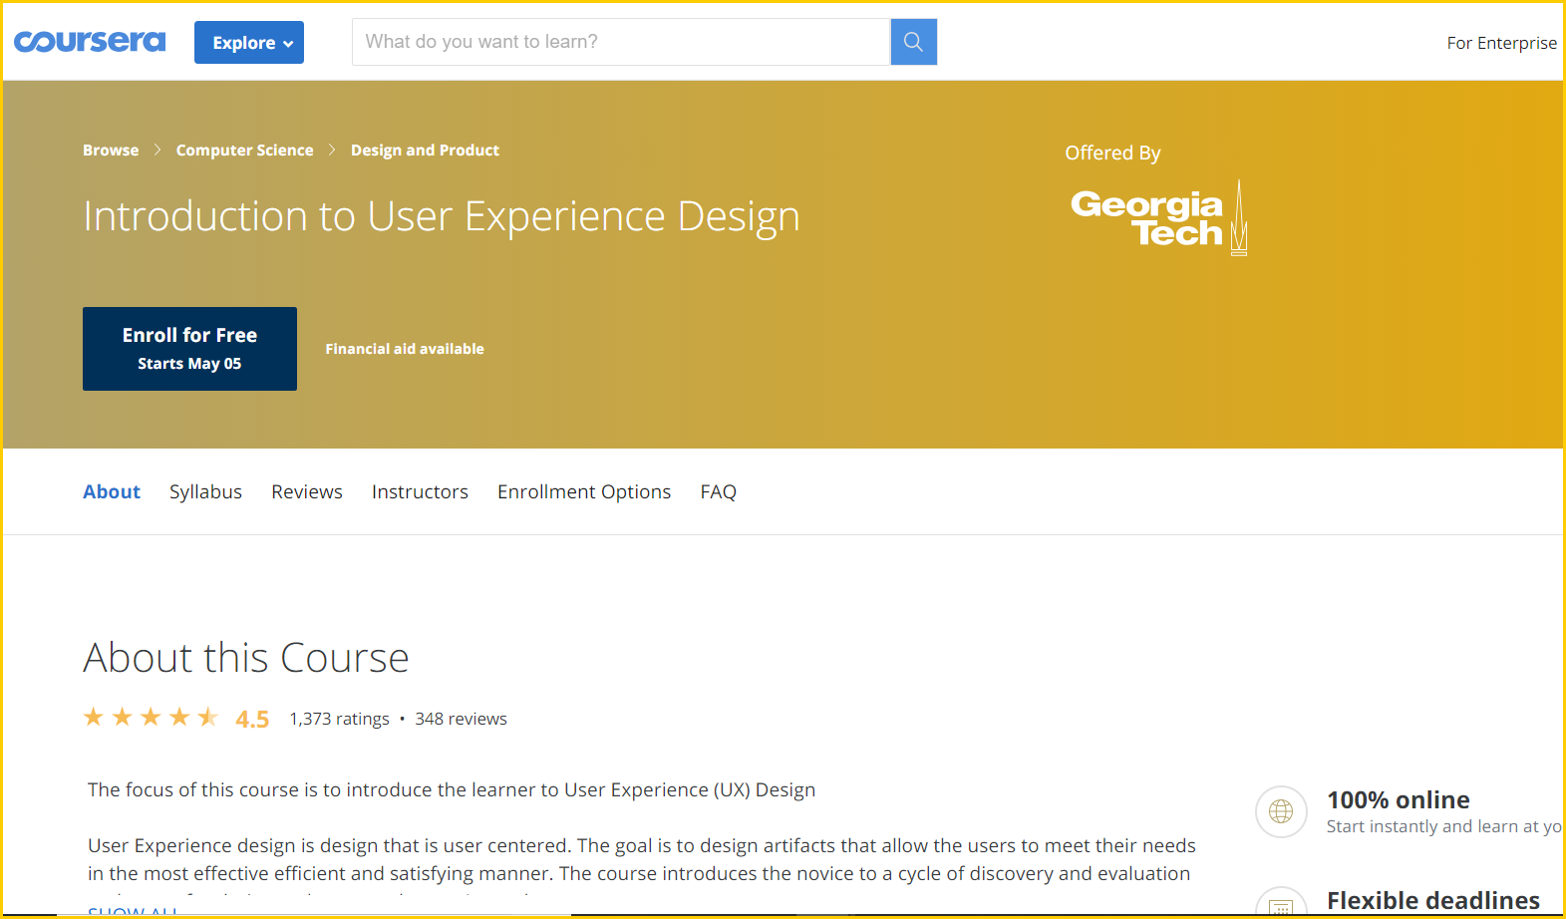Click the '100% online' heading
Viewport: 1566px width, 919px height.
(x=1398, y=800)
